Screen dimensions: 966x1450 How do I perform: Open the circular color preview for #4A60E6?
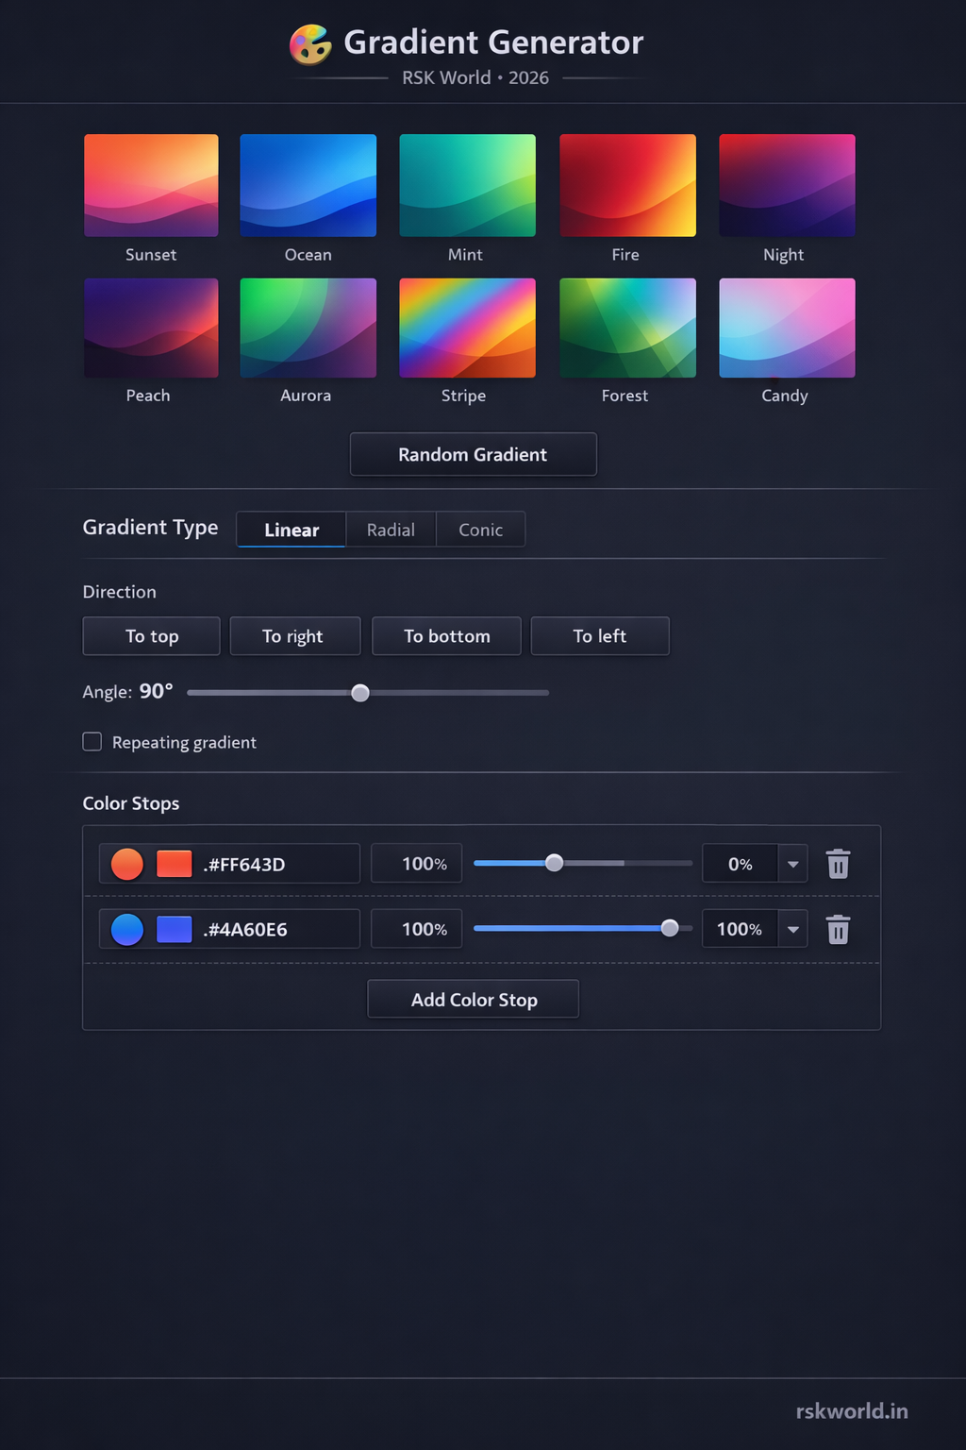tap(125, 929)
